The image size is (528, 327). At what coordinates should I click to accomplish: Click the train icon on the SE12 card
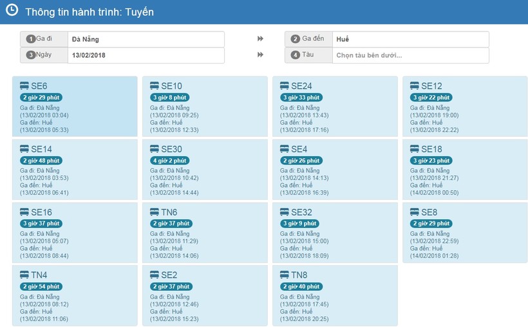coord(415,86)
